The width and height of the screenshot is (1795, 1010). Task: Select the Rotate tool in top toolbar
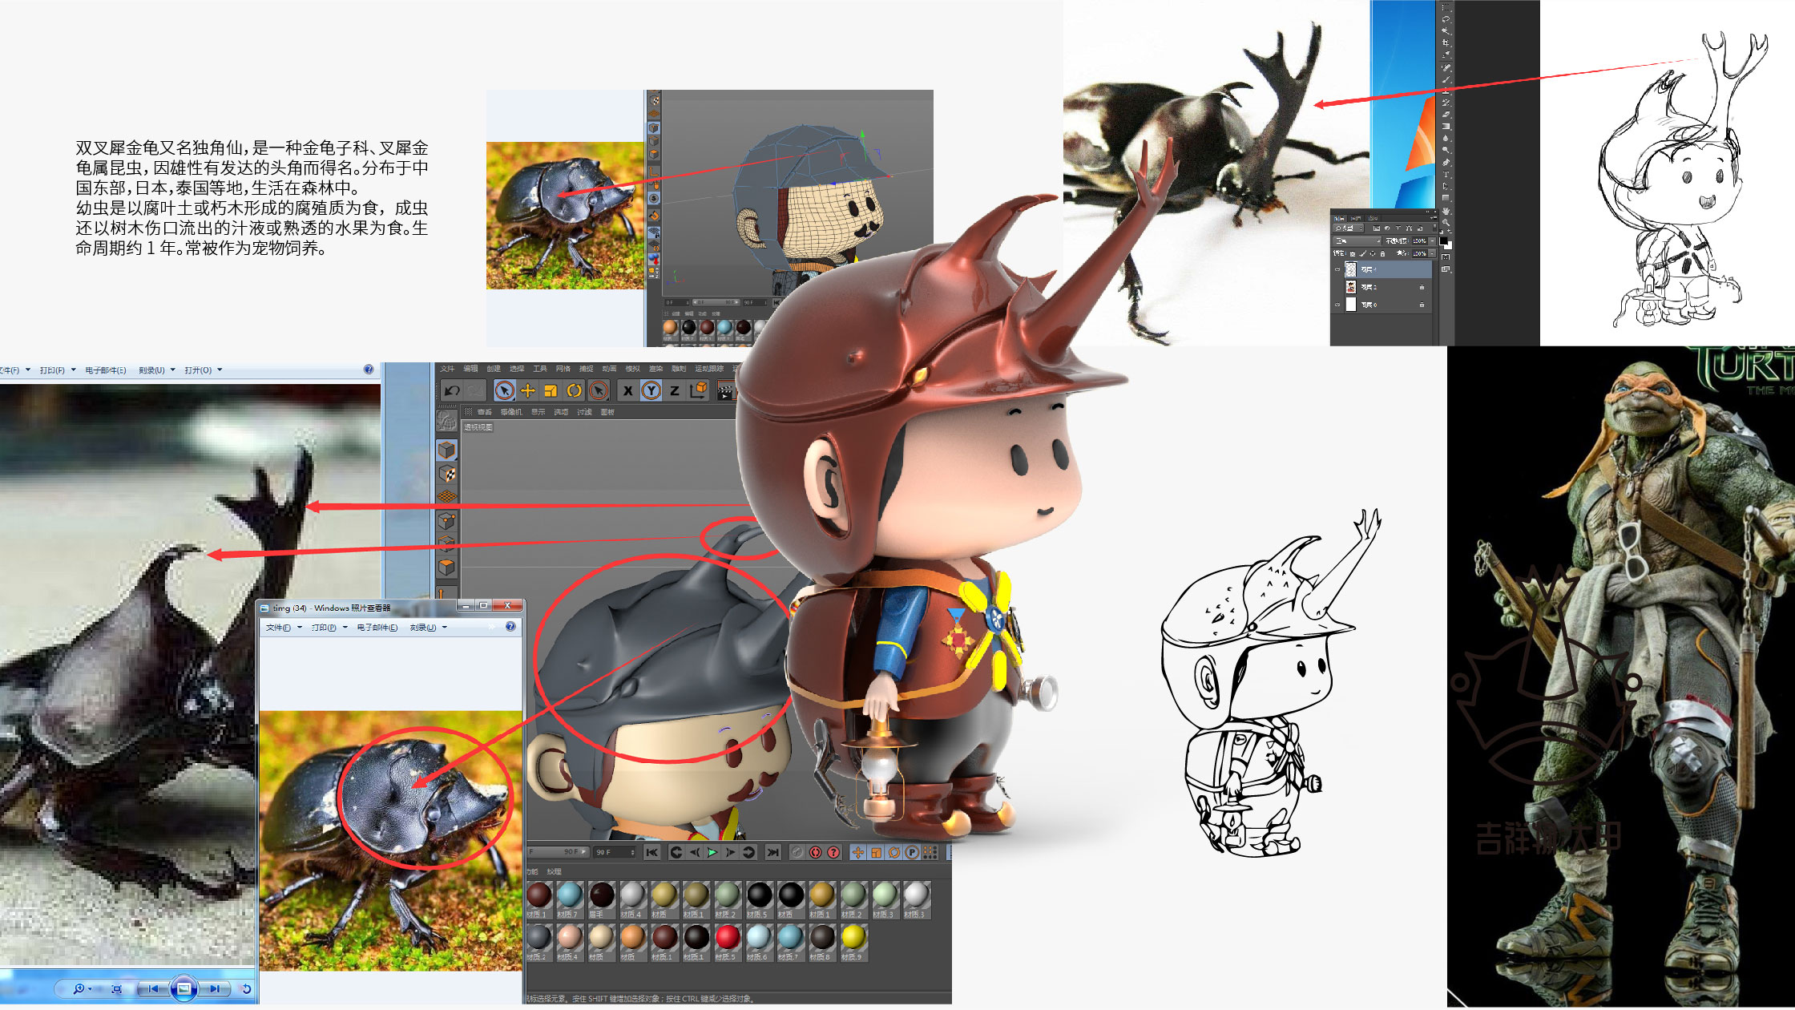point(574,390)
